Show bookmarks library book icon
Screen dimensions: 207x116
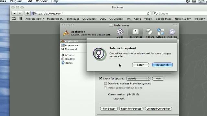14,19
